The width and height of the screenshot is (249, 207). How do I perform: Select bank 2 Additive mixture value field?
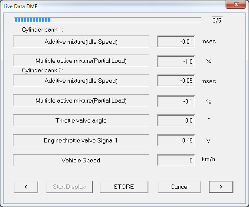click(x=176, y=81)
